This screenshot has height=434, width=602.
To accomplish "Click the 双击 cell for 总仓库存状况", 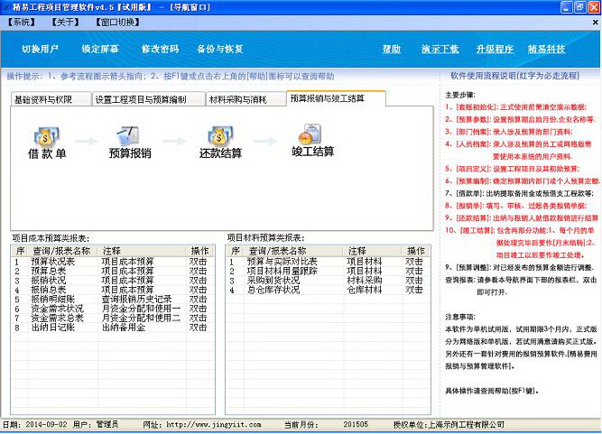I will coord(414,290).
